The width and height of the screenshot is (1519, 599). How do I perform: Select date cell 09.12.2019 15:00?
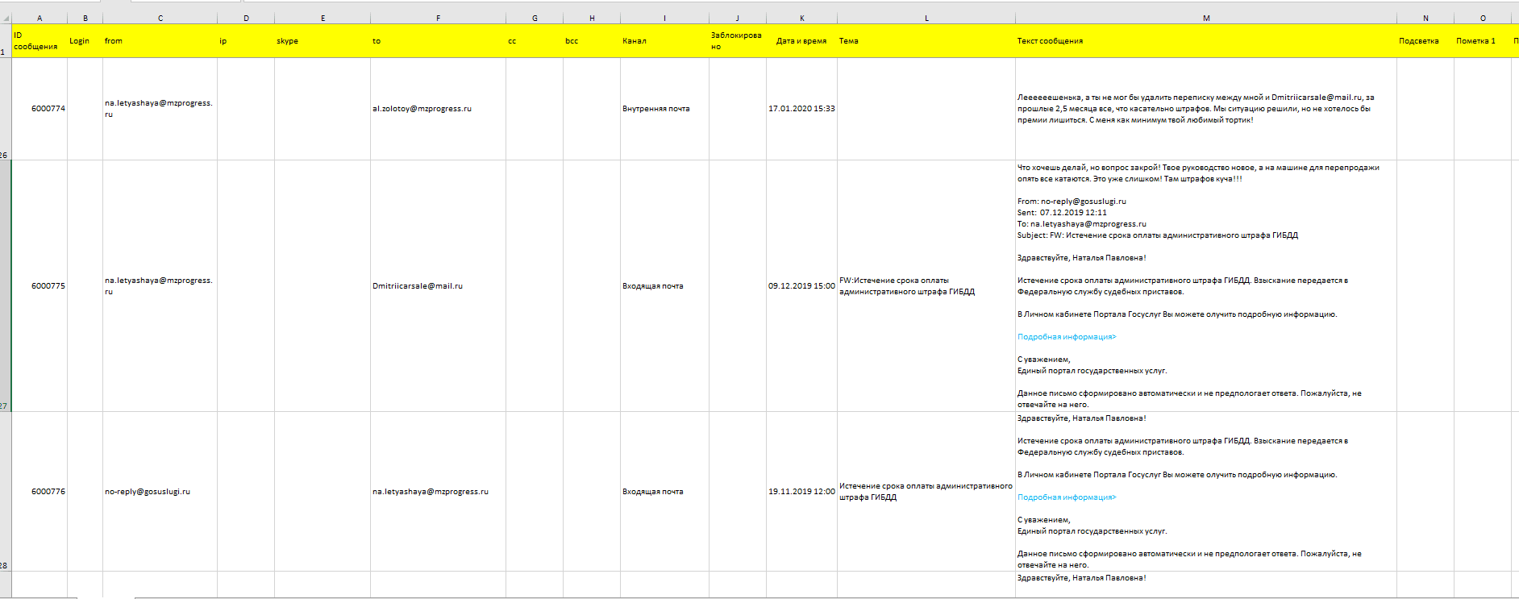pos(801,286)
